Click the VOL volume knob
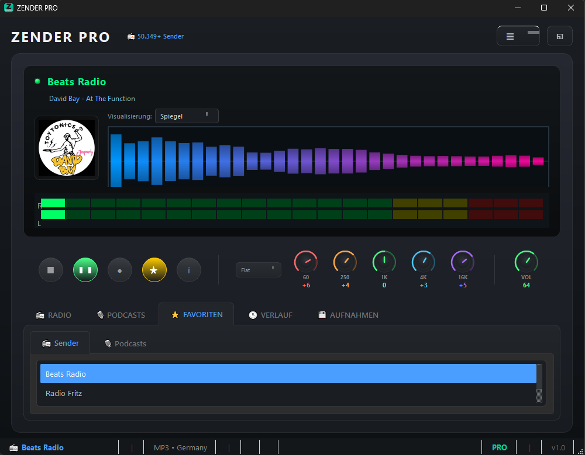Viewport: 585px width, 455px height. [526, 262]
